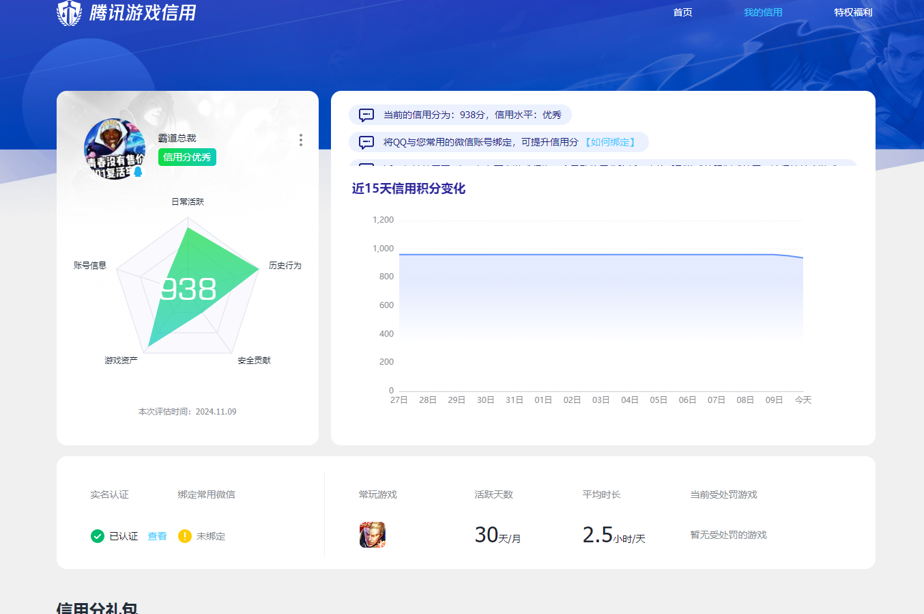Select the 安全贡献 radar label

click(254, 360)
